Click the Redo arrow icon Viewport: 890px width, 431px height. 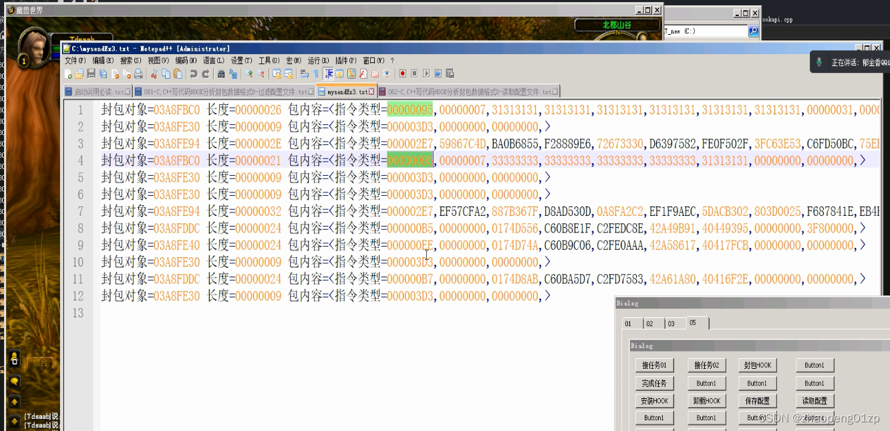pos(206,74)
